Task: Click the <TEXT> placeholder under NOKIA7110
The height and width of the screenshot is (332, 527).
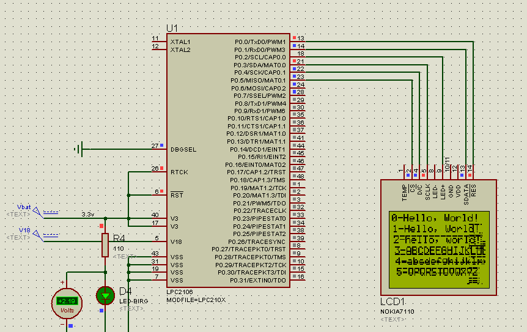Action: pyautogui.click(x=392, y=319)
